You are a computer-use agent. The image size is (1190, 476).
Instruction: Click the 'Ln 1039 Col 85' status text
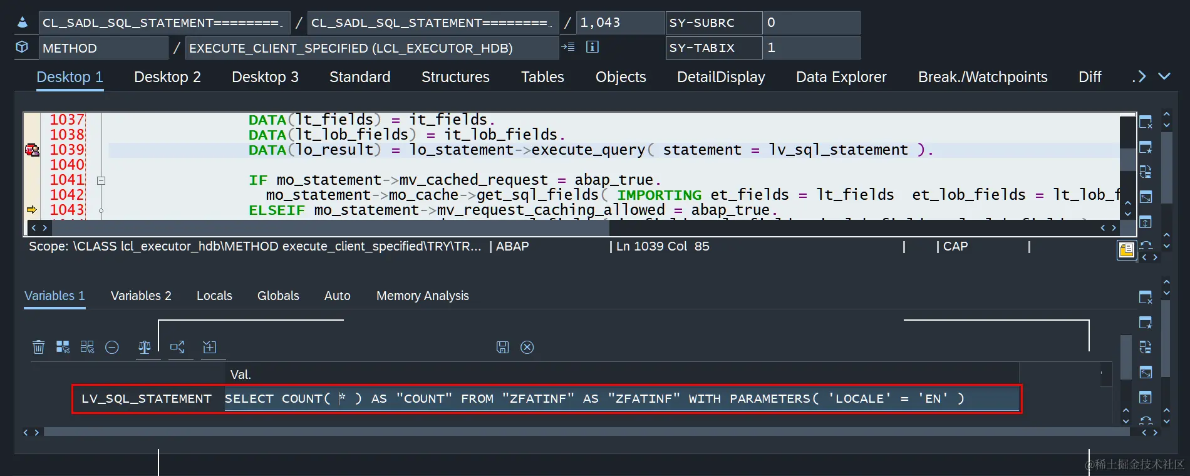(x=663, y=246)
